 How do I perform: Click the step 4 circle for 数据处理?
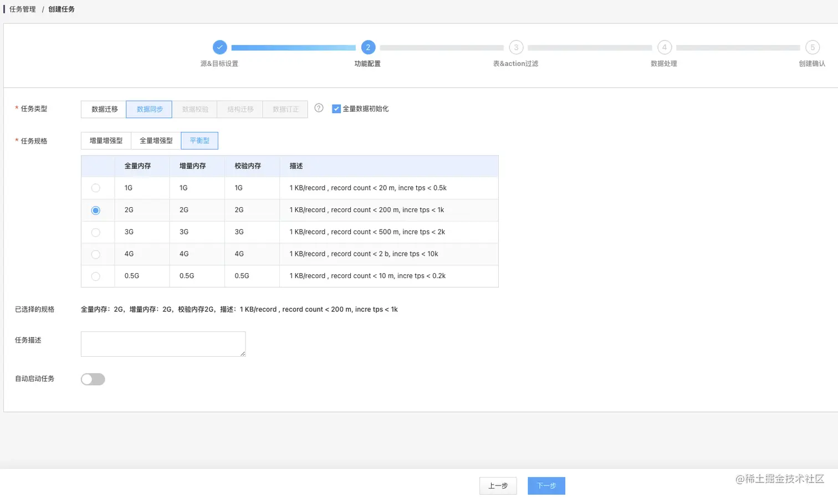click(664, 48)
